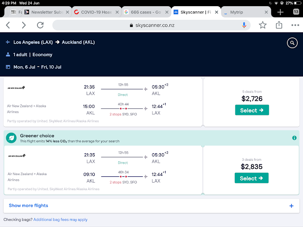Open the share sheet icon
Screen dimensions: 303x227
click(279, 25)
